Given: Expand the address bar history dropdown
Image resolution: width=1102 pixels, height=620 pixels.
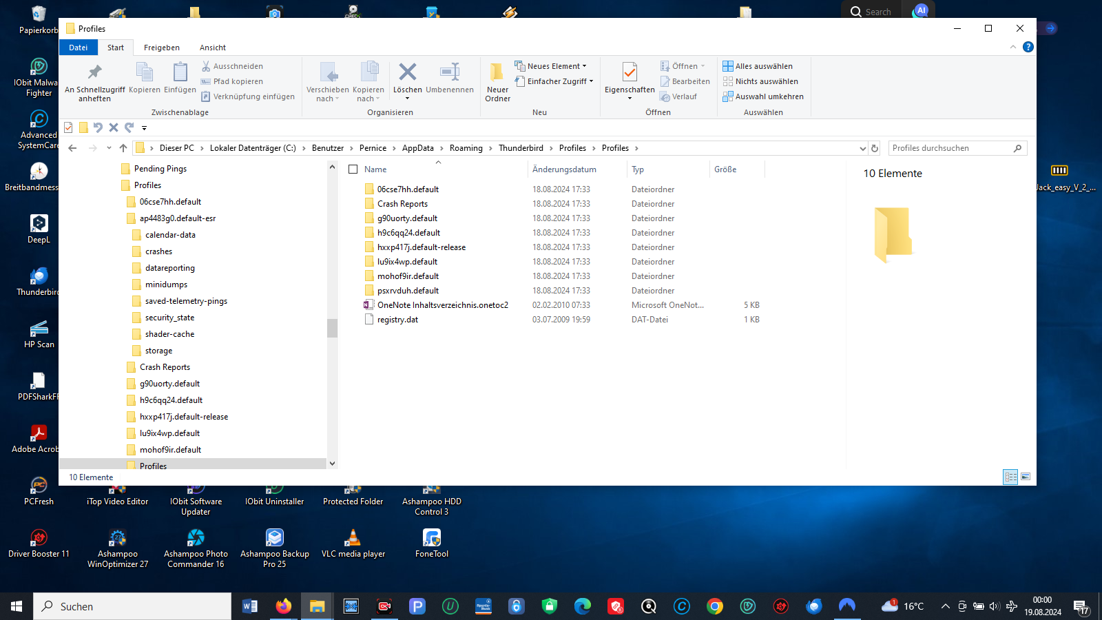Looking at the screenshot, I should pyautogui.click(x=862, y=148).
